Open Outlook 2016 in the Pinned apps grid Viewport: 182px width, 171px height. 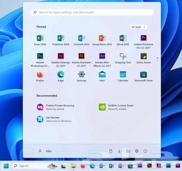coord(82,40)
